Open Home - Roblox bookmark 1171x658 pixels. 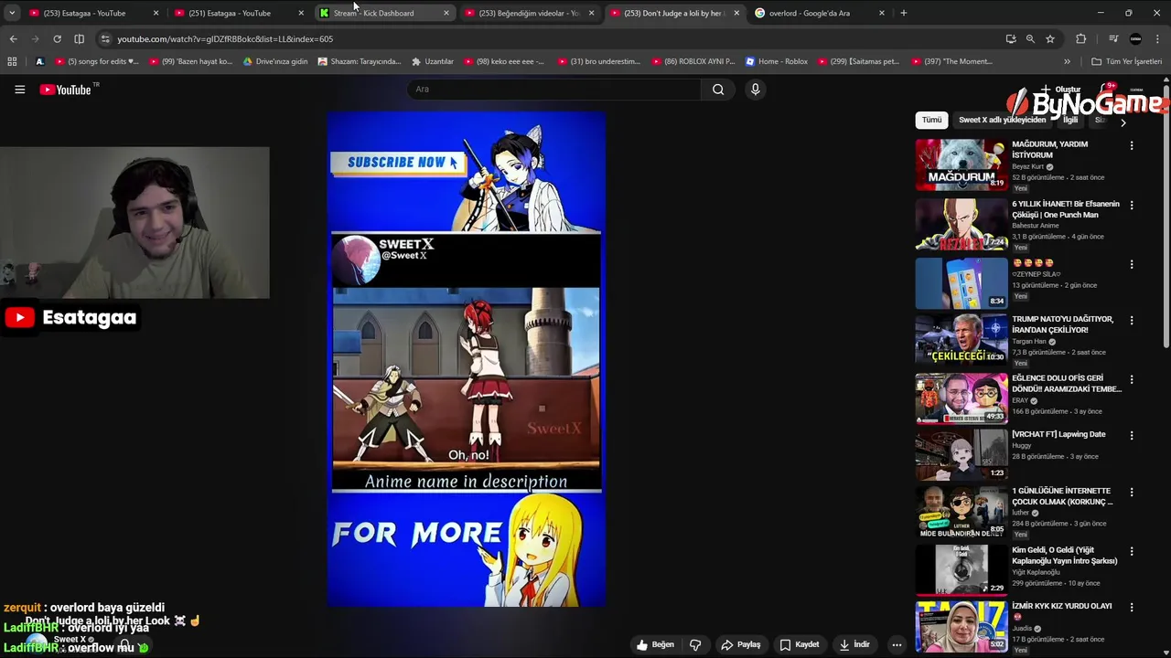(x=777, y=61)
